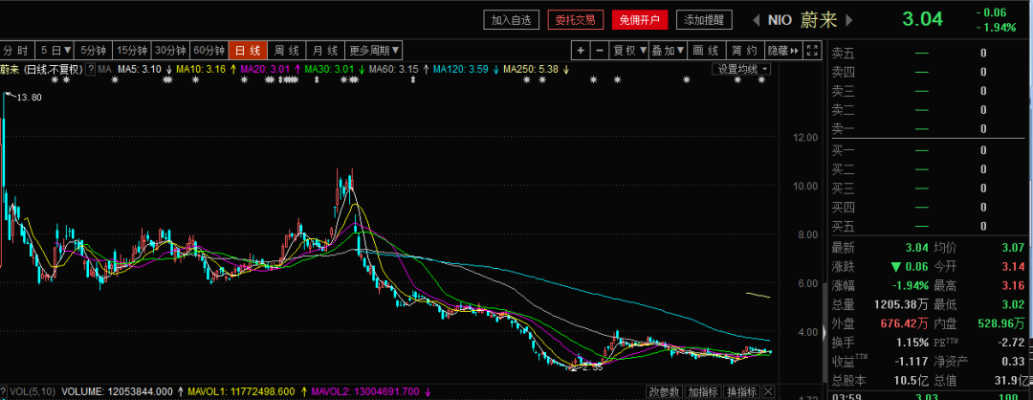Click 换指标 switch indicator button
The image size is (1033, 400).
tap(742, 392)
